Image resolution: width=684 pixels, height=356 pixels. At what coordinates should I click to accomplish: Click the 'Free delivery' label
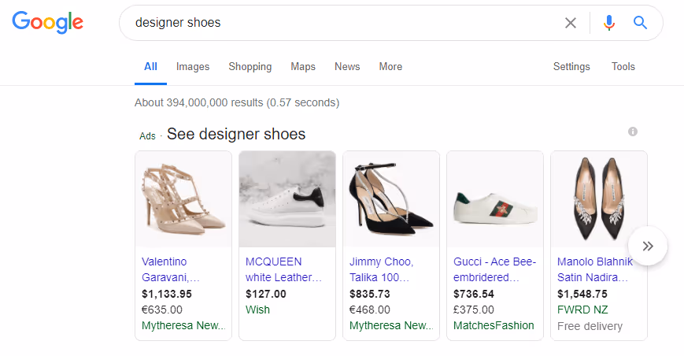[590, 326]
